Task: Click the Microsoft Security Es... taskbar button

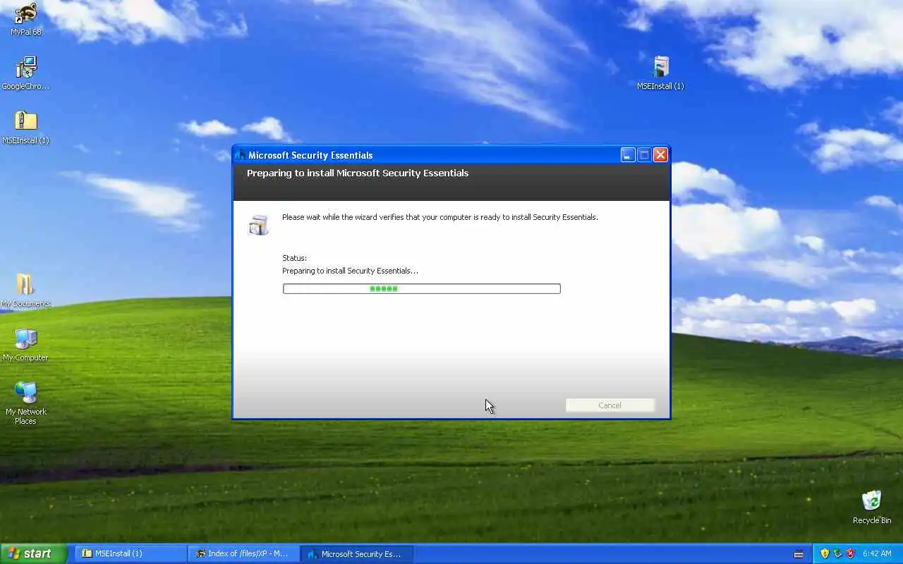Action: pos(357,554)
